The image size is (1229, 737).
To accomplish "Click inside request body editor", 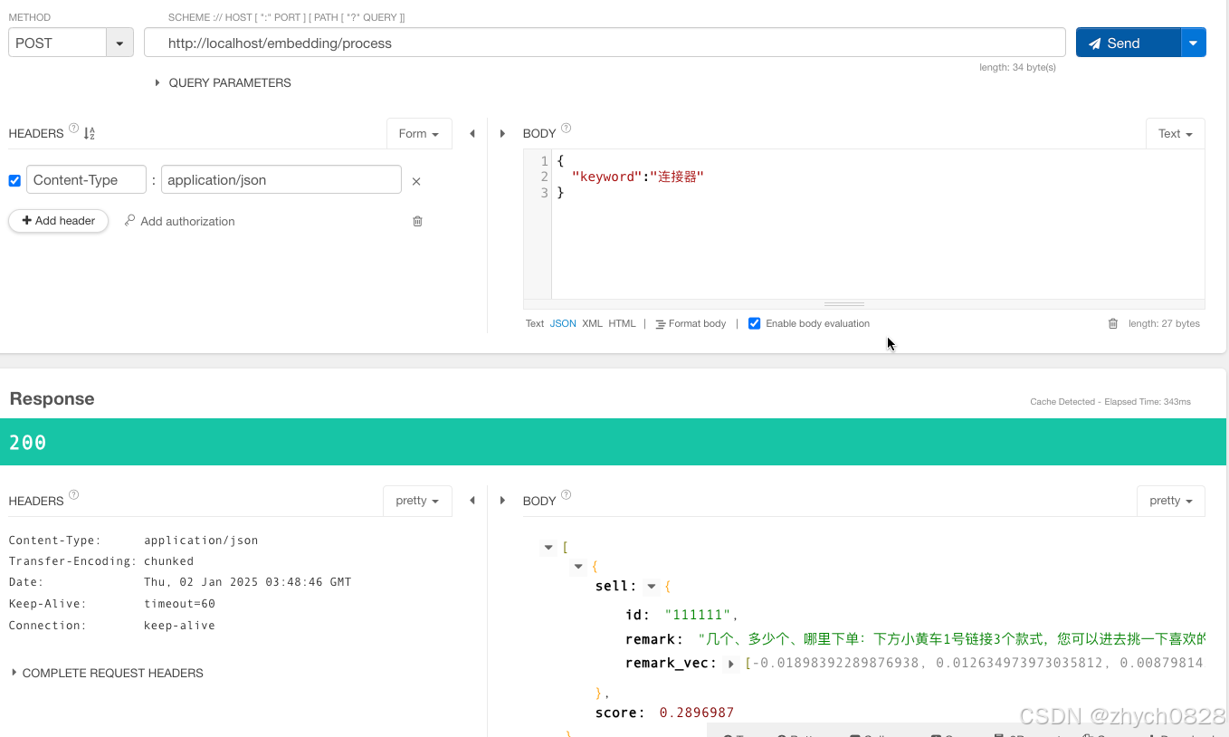I will pyautogui.click(x=877, y=225).
